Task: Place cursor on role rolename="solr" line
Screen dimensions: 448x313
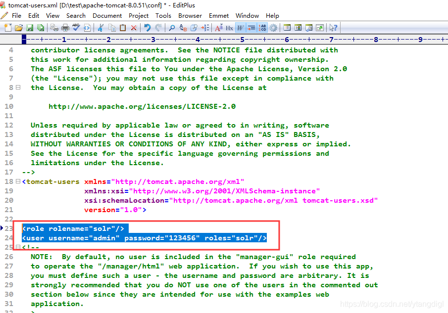Action: point(73,228)
